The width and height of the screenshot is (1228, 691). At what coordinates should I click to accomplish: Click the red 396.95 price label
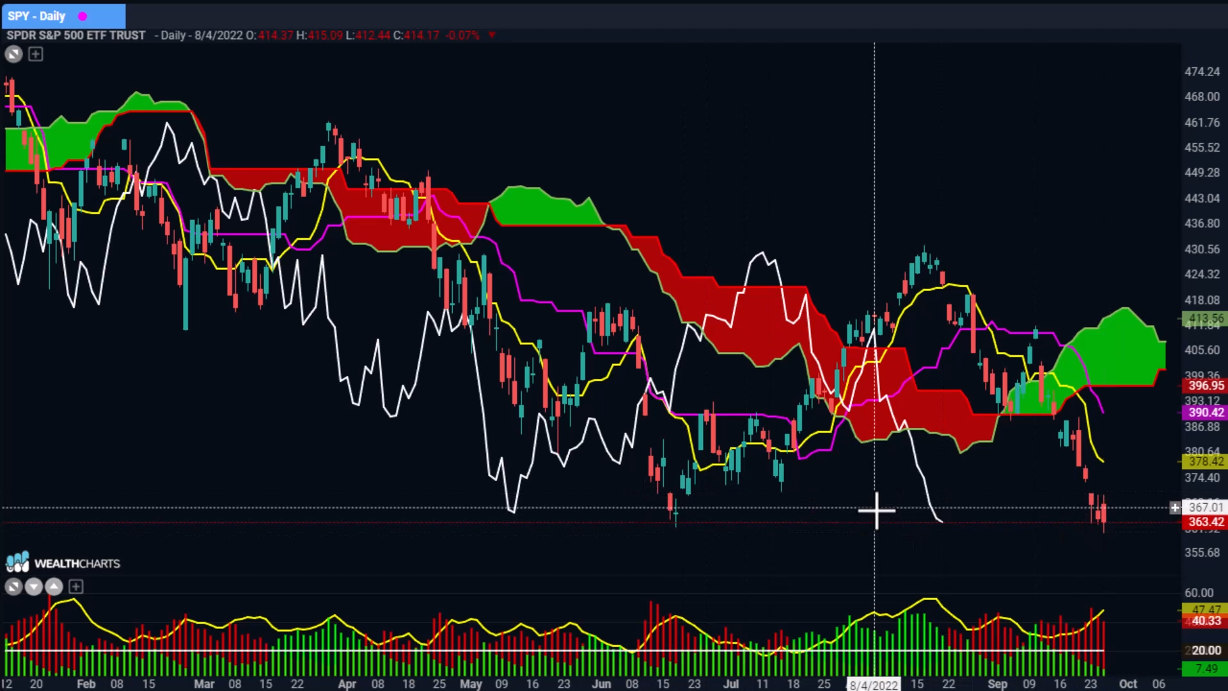pyautogui.click(x=1206, y=385)
